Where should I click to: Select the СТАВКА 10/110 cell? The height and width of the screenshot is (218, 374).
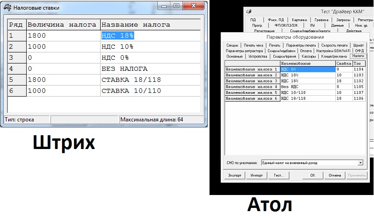pyautogui.click(x=150, y=91)
